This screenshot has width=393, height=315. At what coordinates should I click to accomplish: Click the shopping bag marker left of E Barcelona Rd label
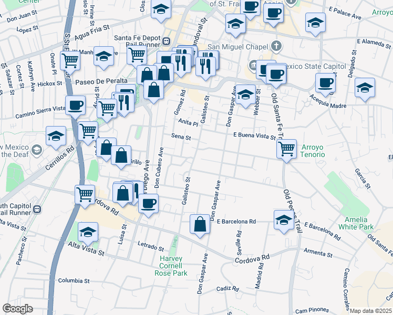click(x=200, y=226)
